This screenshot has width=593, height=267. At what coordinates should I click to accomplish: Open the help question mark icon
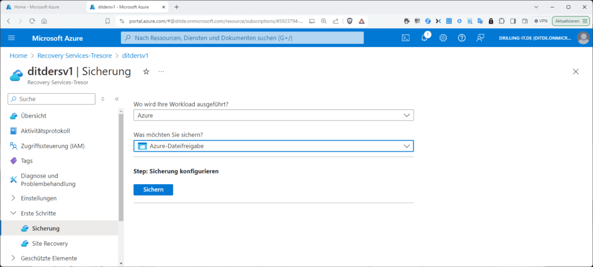[462, 38]
